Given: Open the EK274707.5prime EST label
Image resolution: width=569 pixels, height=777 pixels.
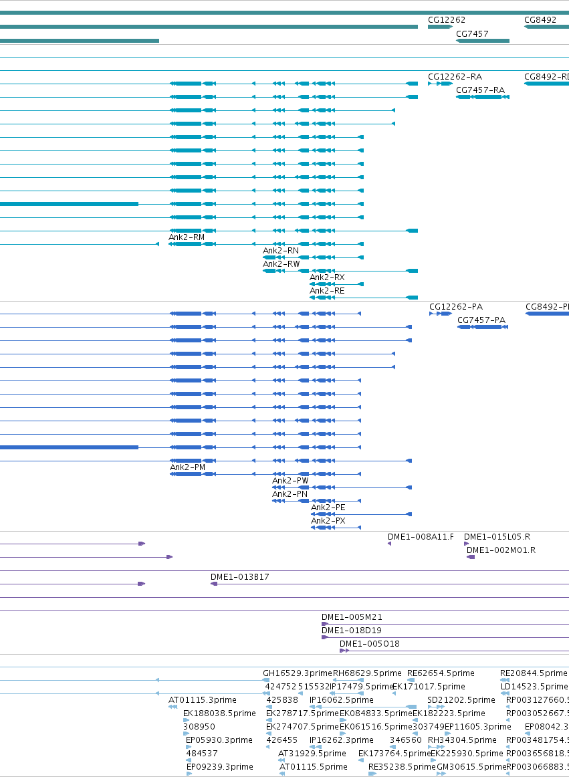Looking at the screenshot, I should pos(302,727).
